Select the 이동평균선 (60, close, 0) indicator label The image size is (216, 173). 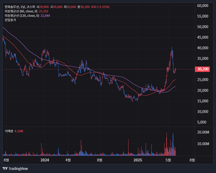click(21, 11)
